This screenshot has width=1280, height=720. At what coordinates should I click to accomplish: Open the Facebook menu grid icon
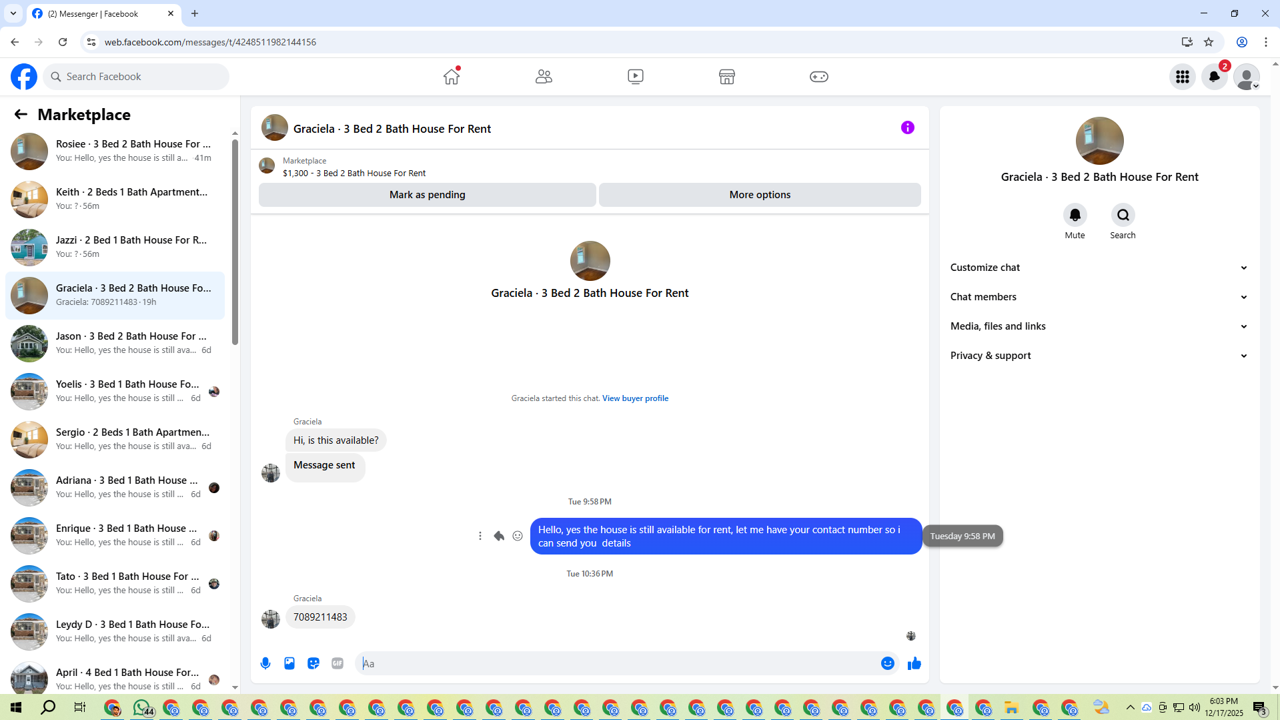tap(1183, 77)
